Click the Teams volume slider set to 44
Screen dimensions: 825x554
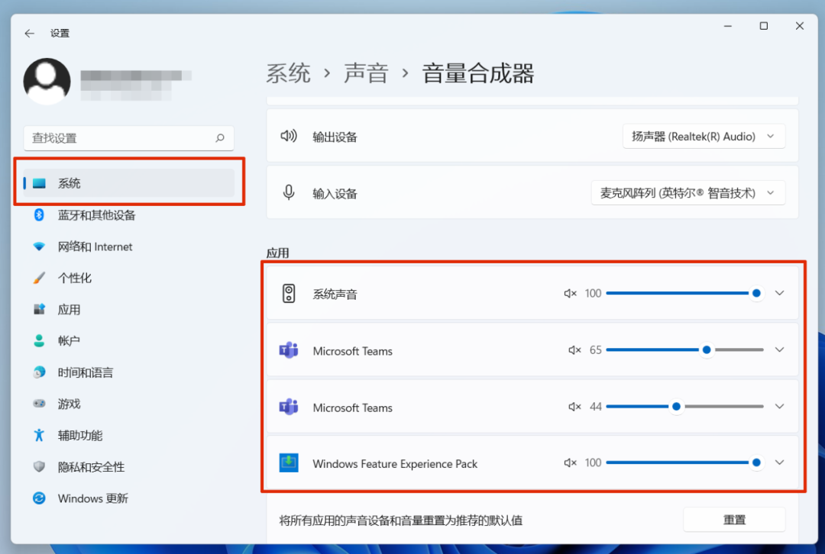(x=684, y=407)
